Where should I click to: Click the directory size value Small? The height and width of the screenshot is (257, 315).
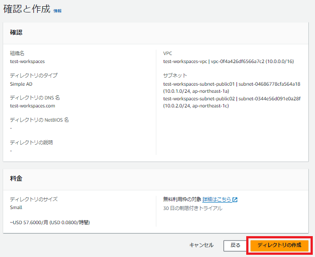(x=16, y=208)
